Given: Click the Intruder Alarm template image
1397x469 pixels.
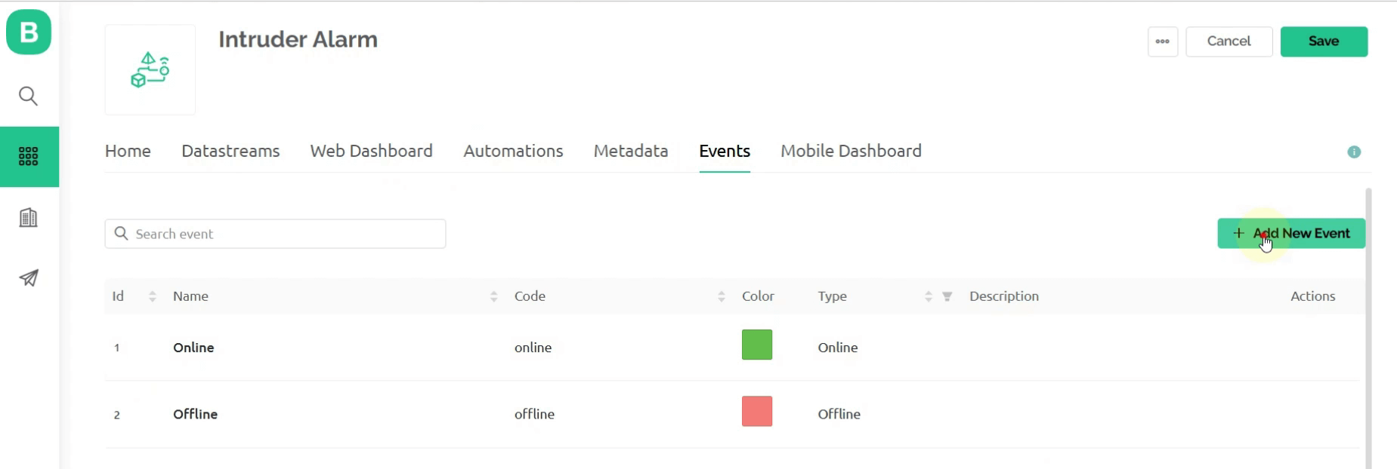Looking at the screenshot, I should click(150, 70).
